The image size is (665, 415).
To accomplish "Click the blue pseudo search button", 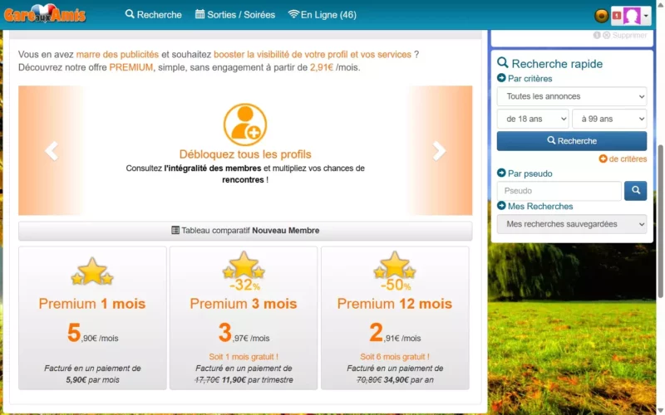I will [x=635, y=191].
